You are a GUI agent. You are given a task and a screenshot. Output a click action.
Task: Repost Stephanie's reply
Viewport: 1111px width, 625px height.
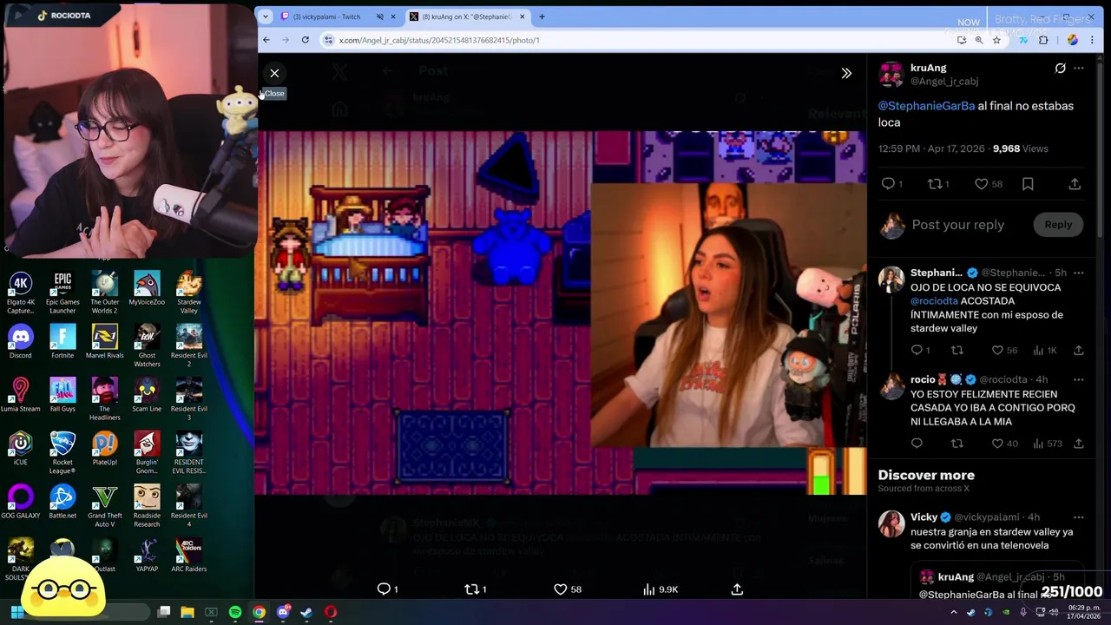pyautogui.click(x=957, y=351)
